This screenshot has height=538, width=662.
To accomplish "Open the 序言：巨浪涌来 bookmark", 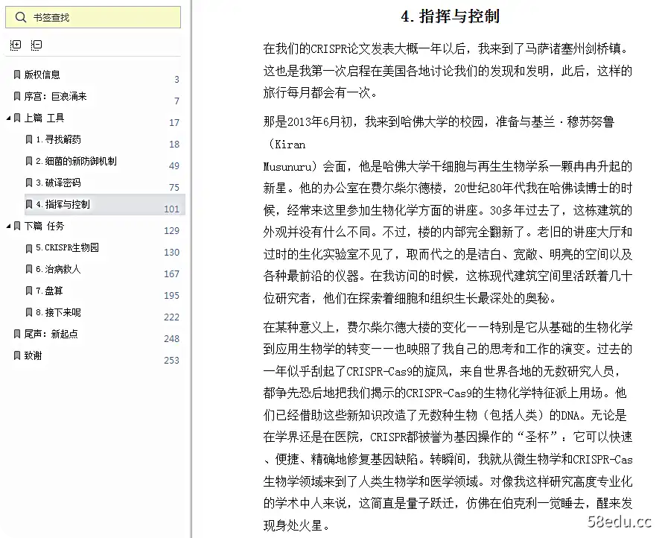I will pyautogui.click(x=55, y=96).
